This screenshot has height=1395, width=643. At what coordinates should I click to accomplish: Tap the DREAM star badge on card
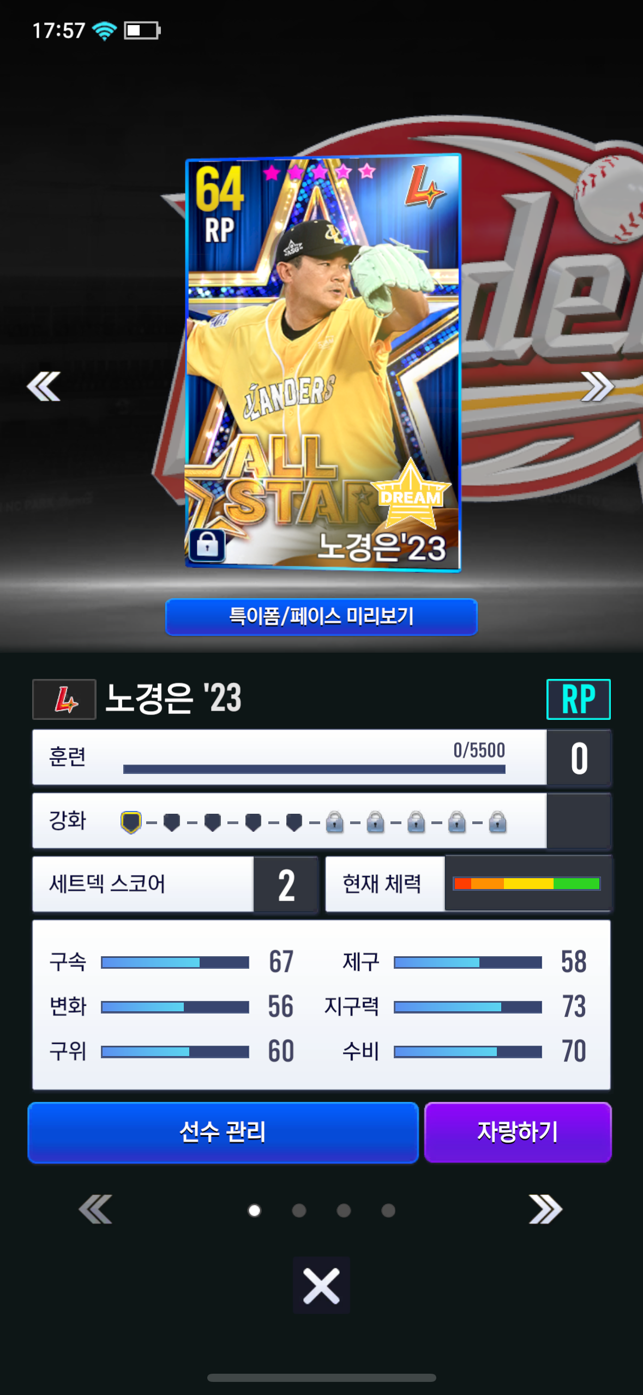click(411, 494)
